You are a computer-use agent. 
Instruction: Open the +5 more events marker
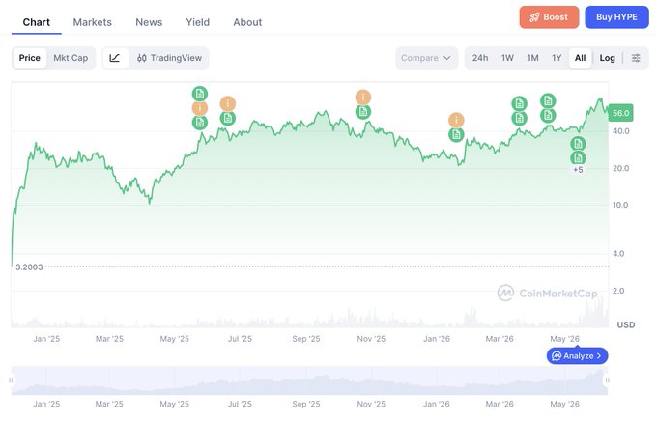pyautogui.click(x=578, y=170)
